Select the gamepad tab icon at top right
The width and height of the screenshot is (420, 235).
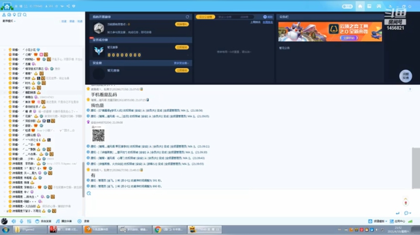(379, 6)
